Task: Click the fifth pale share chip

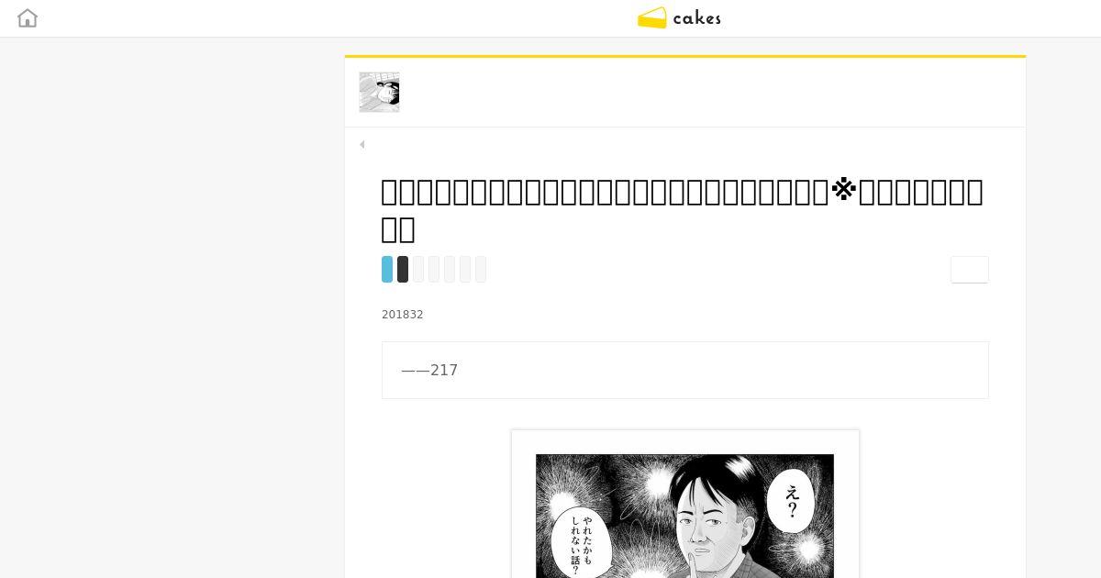Action: [x=450, y=269]
